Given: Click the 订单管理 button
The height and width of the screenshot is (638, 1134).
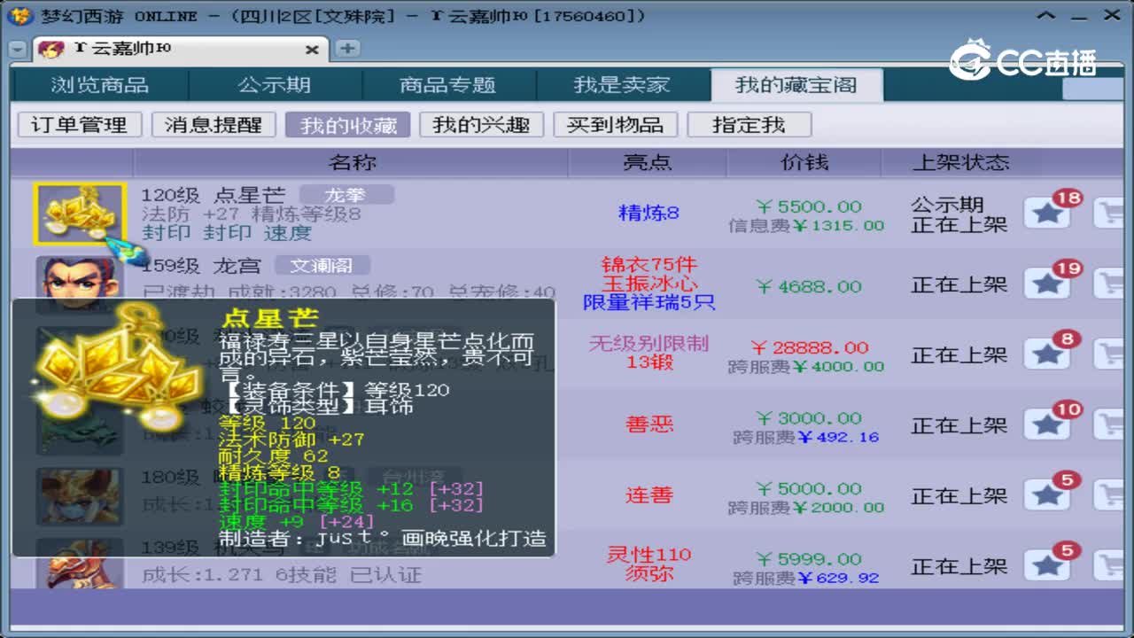Looking at the screenshot, I should coord(79,125).
